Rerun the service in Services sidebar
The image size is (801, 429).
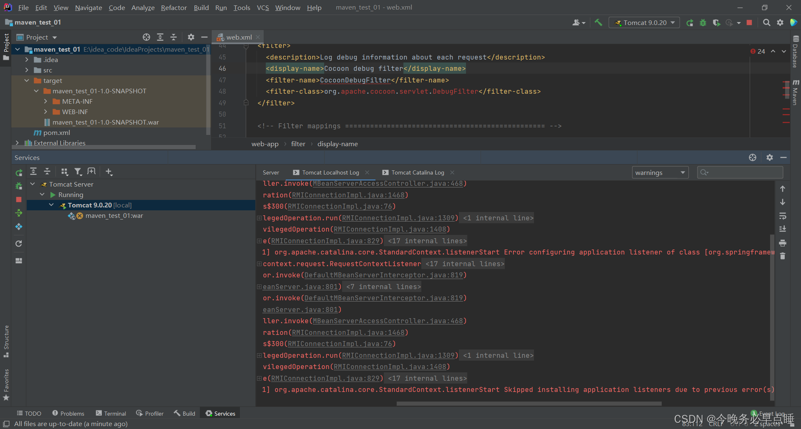(19, 172)
